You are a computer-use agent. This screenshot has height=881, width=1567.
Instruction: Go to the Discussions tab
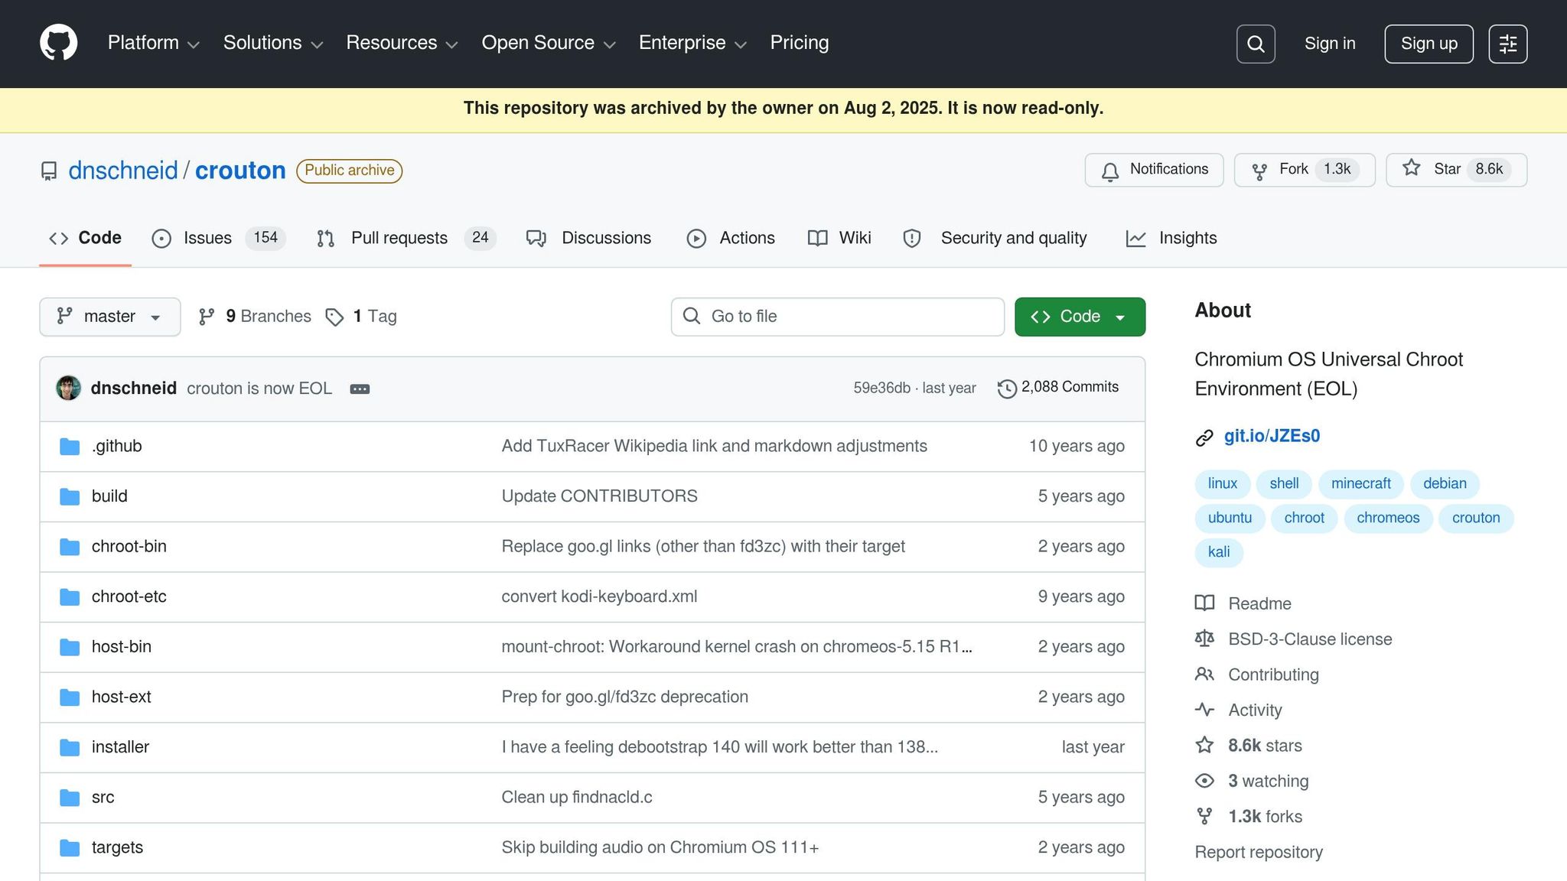pyautogui.click(x=588, y=238)
